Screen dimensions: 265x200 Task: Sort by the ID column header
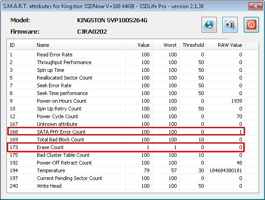tap(20, 45)
